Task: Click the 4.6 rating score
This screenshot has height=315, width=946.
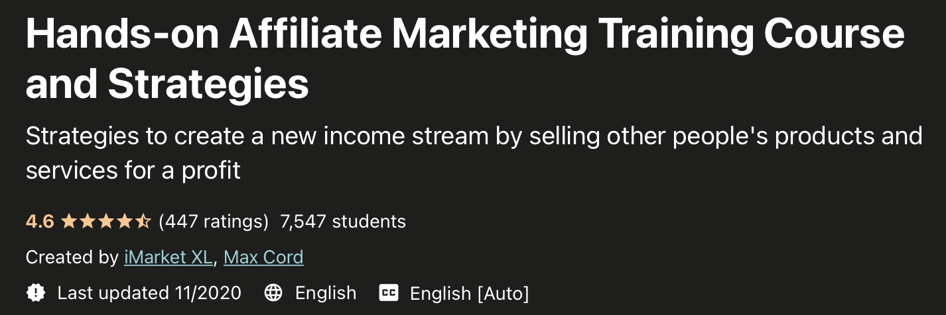Action: pyautogui.click(x=40, y=221)
